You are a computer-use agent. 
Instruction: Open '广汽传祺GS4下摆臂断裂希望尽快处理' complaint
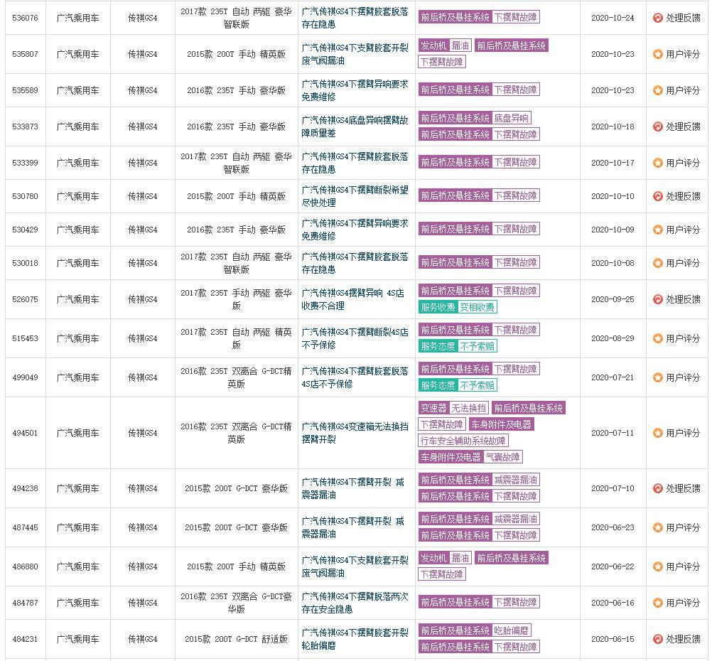[355, 196]
